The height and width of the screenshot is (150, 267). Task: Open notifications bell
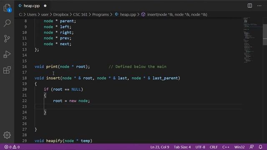(x=260, y=147)
